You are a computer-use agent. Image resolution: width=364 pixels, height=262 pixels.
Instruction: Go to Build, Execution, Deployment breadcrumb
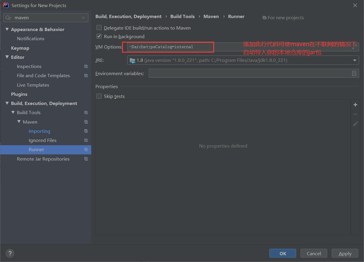(x=129, y=17)
